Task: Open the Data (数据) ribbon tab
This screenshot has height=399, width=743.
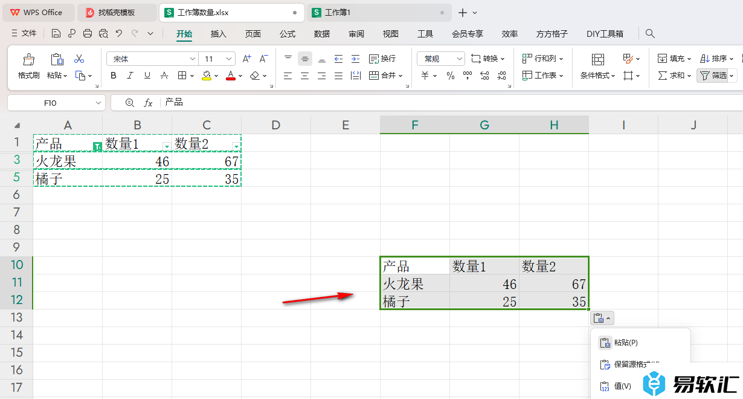Action: (322, 34)
